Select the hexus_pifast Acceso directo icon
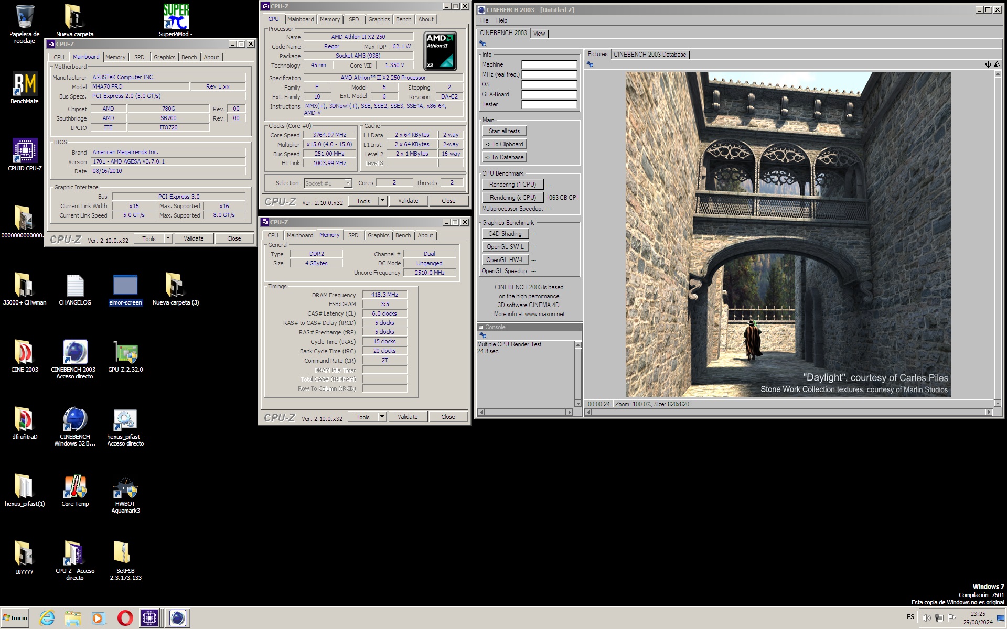This screenshot has height=629, width=1007. (125, 426)
